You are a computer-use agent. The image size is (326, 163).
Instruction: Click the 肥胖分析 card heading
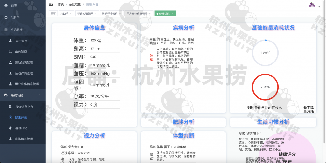point(183,122)
